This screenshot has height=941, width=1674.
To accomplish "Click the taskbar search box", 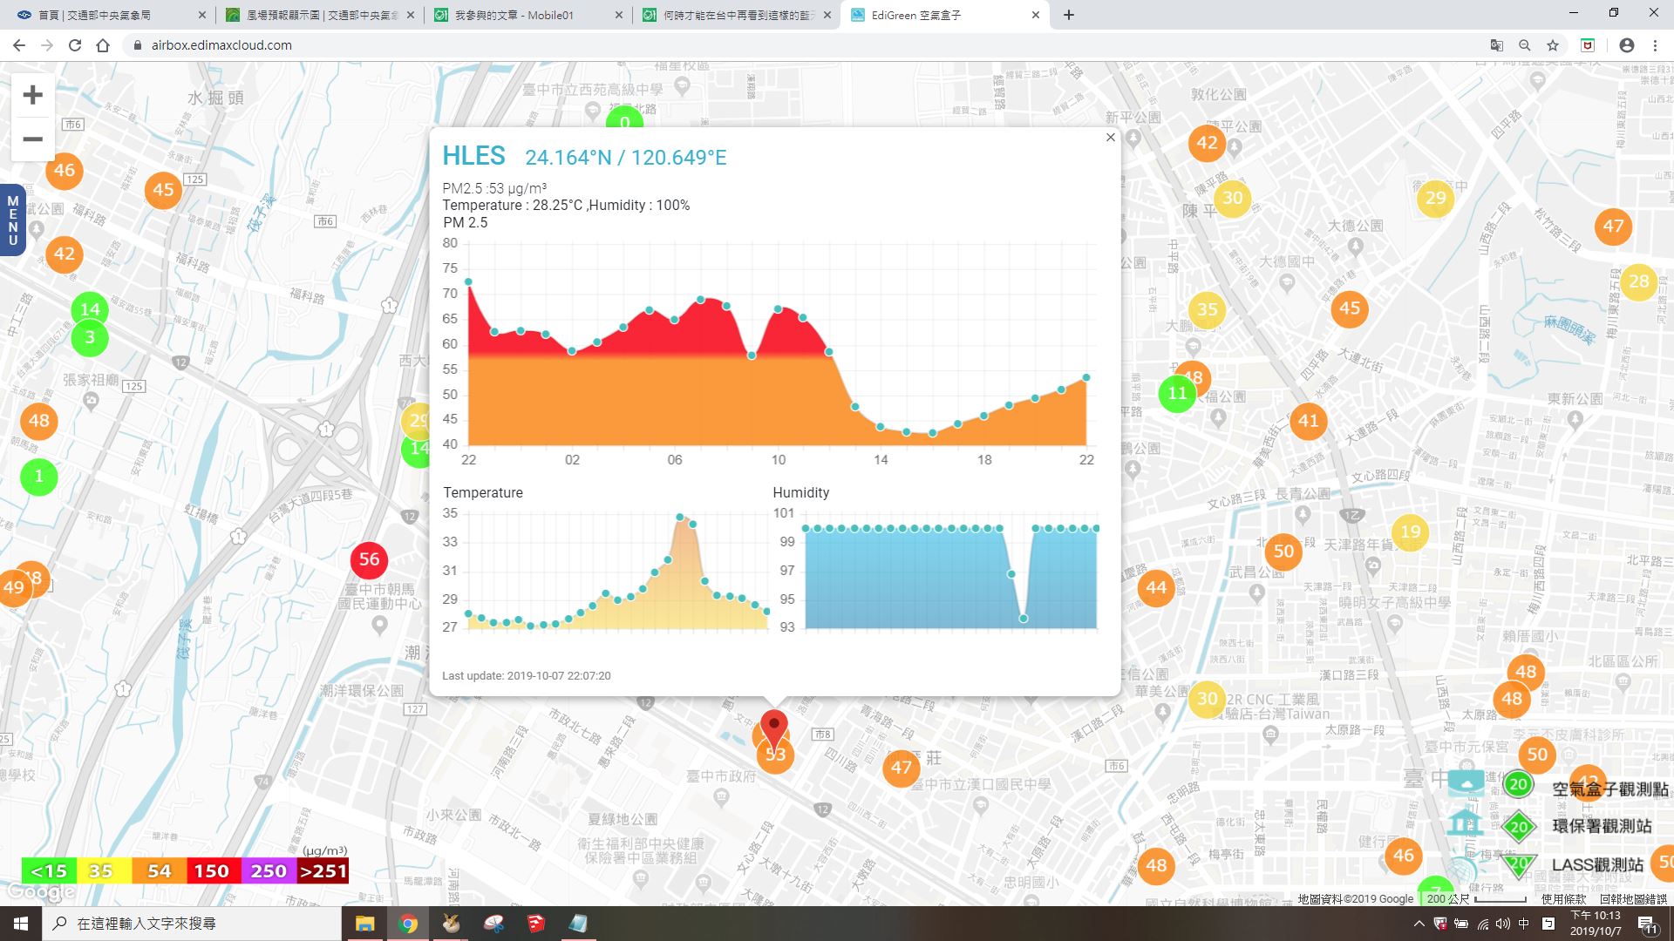I will (x=192, y=924).
